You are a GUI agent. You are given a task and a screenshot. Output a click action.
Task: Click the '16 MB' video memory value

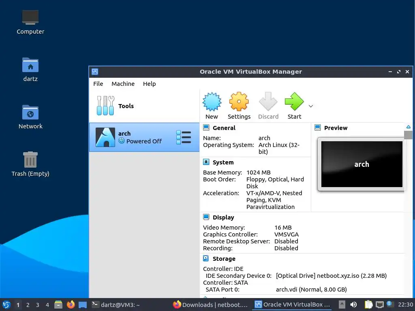283,228
